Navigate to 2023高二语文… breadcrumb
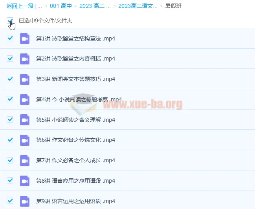The height and width of the screenshot is (209, 255). pos(138,6)
